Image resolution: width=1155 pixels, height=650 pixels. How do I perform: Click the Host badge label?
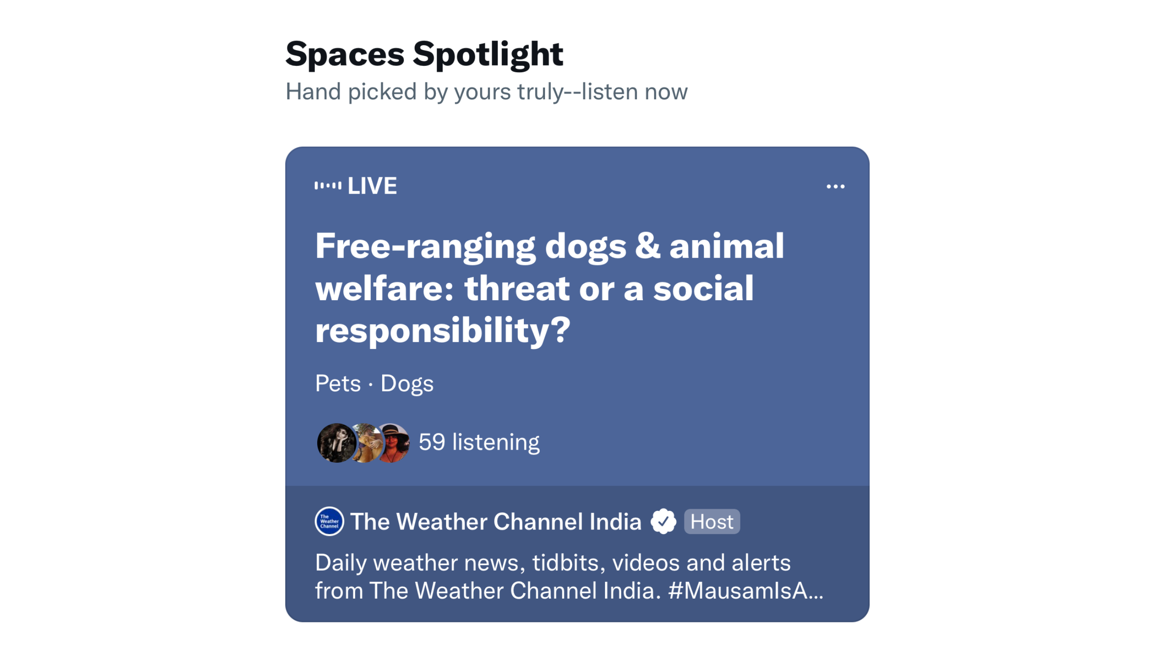(x=711, y=522)
